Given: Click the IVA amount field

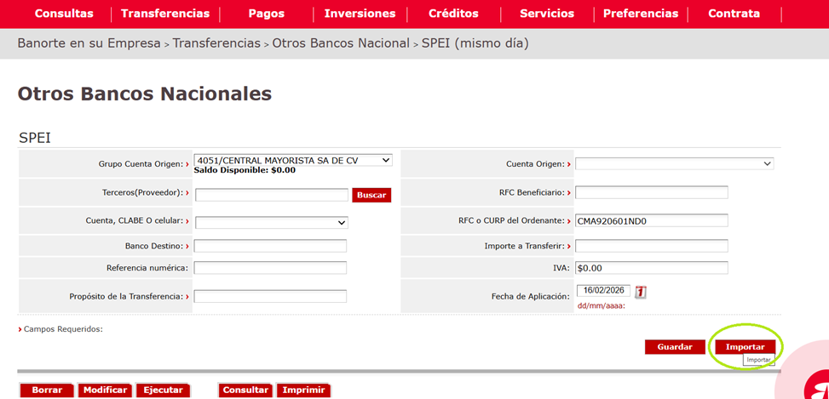Looking at the screenshot, I should (651, 268).
